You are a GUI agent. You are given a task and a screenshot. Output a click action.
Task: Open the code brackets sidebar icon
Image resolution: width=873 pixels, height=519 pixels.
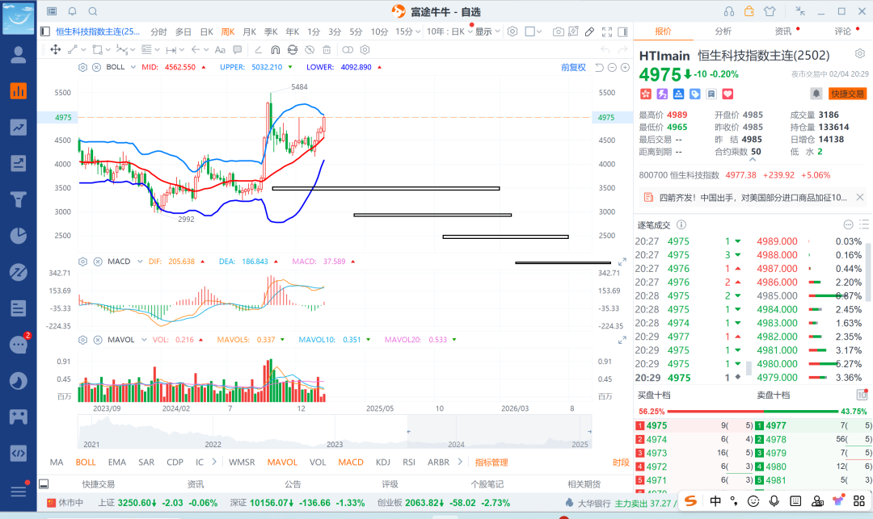[x=19, y=453]
